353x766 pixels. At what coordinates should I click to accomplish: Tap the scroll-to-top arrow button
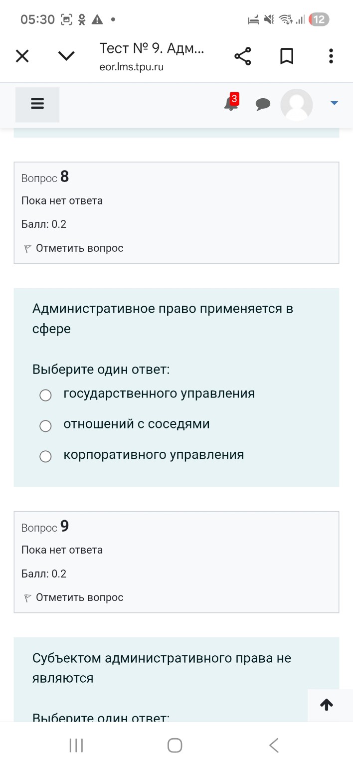pos(327,705)
